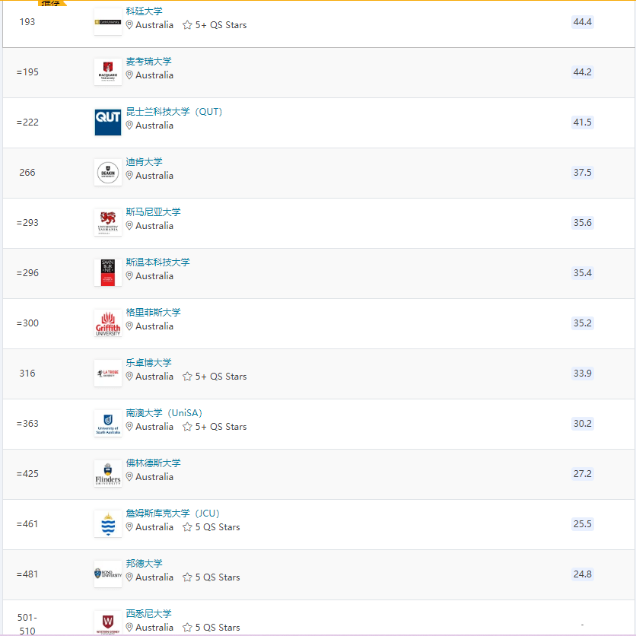This screenshot has width=636, height=636.
Task: Click the 501-510 rank text
Action: tap(27, 625)
